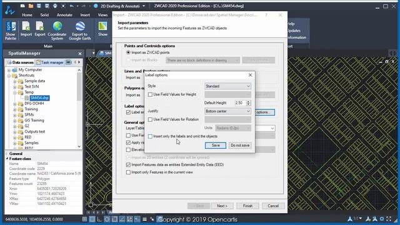This screenshot has height=225, width=400.
Task: Select Import as ZWCAD points radio
Action: click(x=128, y=52)
